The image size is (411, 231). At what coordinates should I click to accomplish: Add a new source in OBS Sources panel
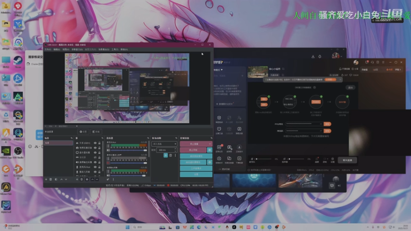tap(77, 179)
